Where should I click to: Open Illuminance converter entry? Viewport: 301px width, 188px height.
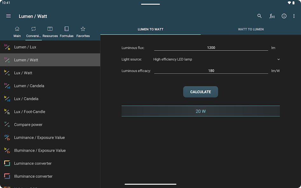coord(50,176)
